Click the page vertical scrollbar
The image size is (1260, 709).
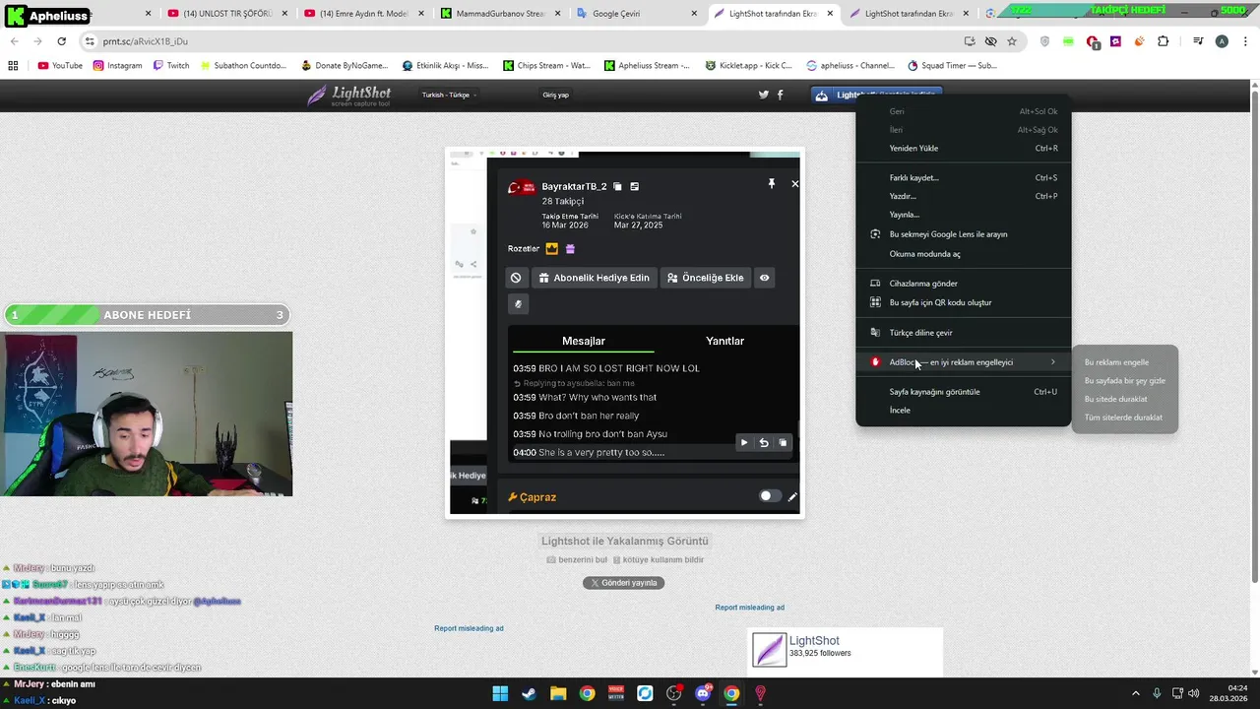tap(1254, 335)
